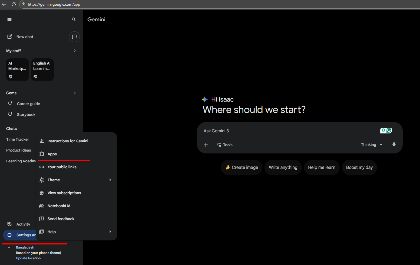Click the View subscriptions icon
This screenshot has width=420, height=265.
pos(42,193)
